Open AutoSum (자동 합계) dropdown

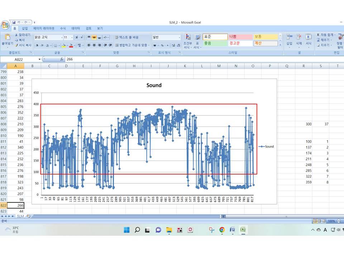(x=335, y=35)
